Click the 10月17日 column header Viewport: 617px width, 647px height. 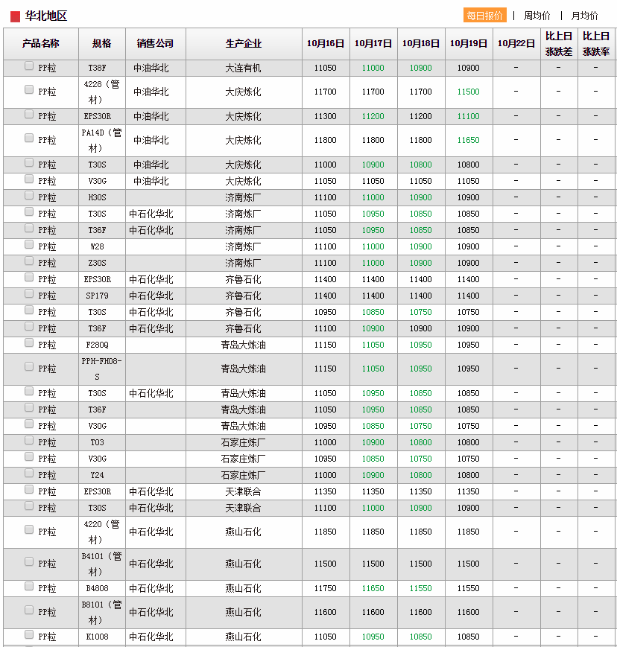coord(374,43)
